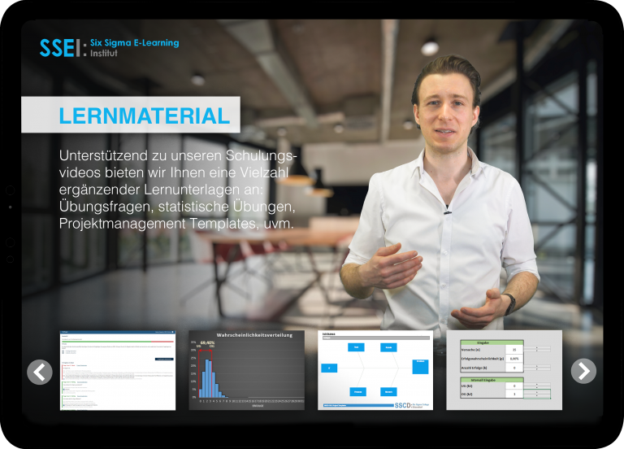Click the text 'Projektmanagement Templates, uvm.'
The image size is (624, 449).
click(176, 224)
